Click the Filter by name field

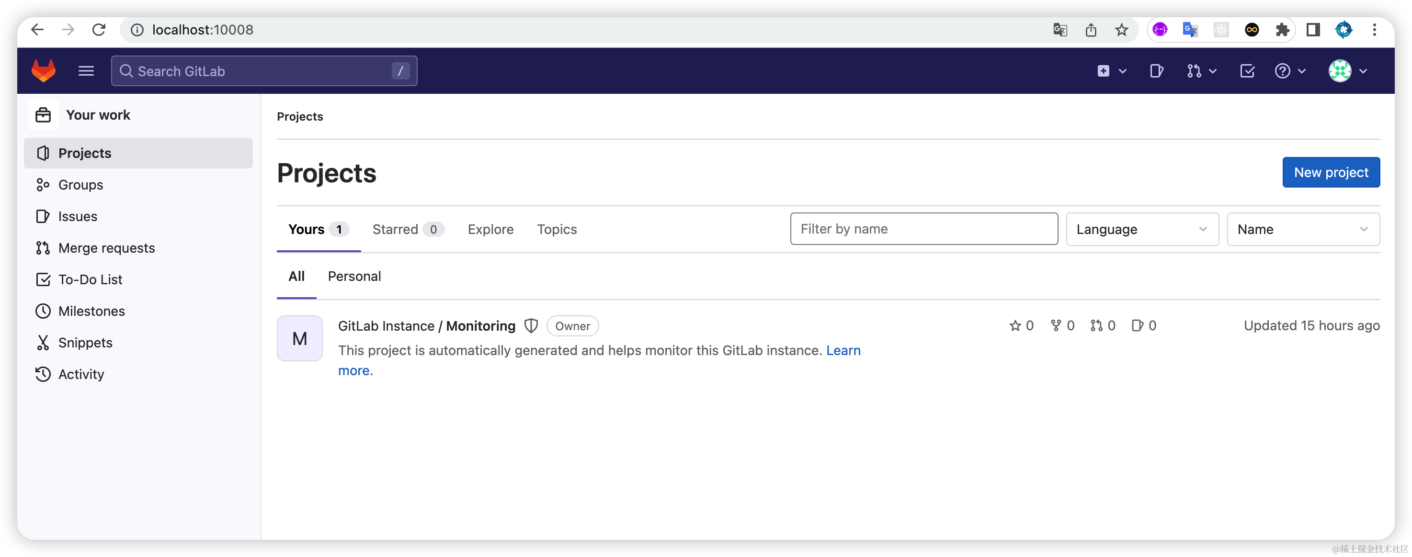923,228
